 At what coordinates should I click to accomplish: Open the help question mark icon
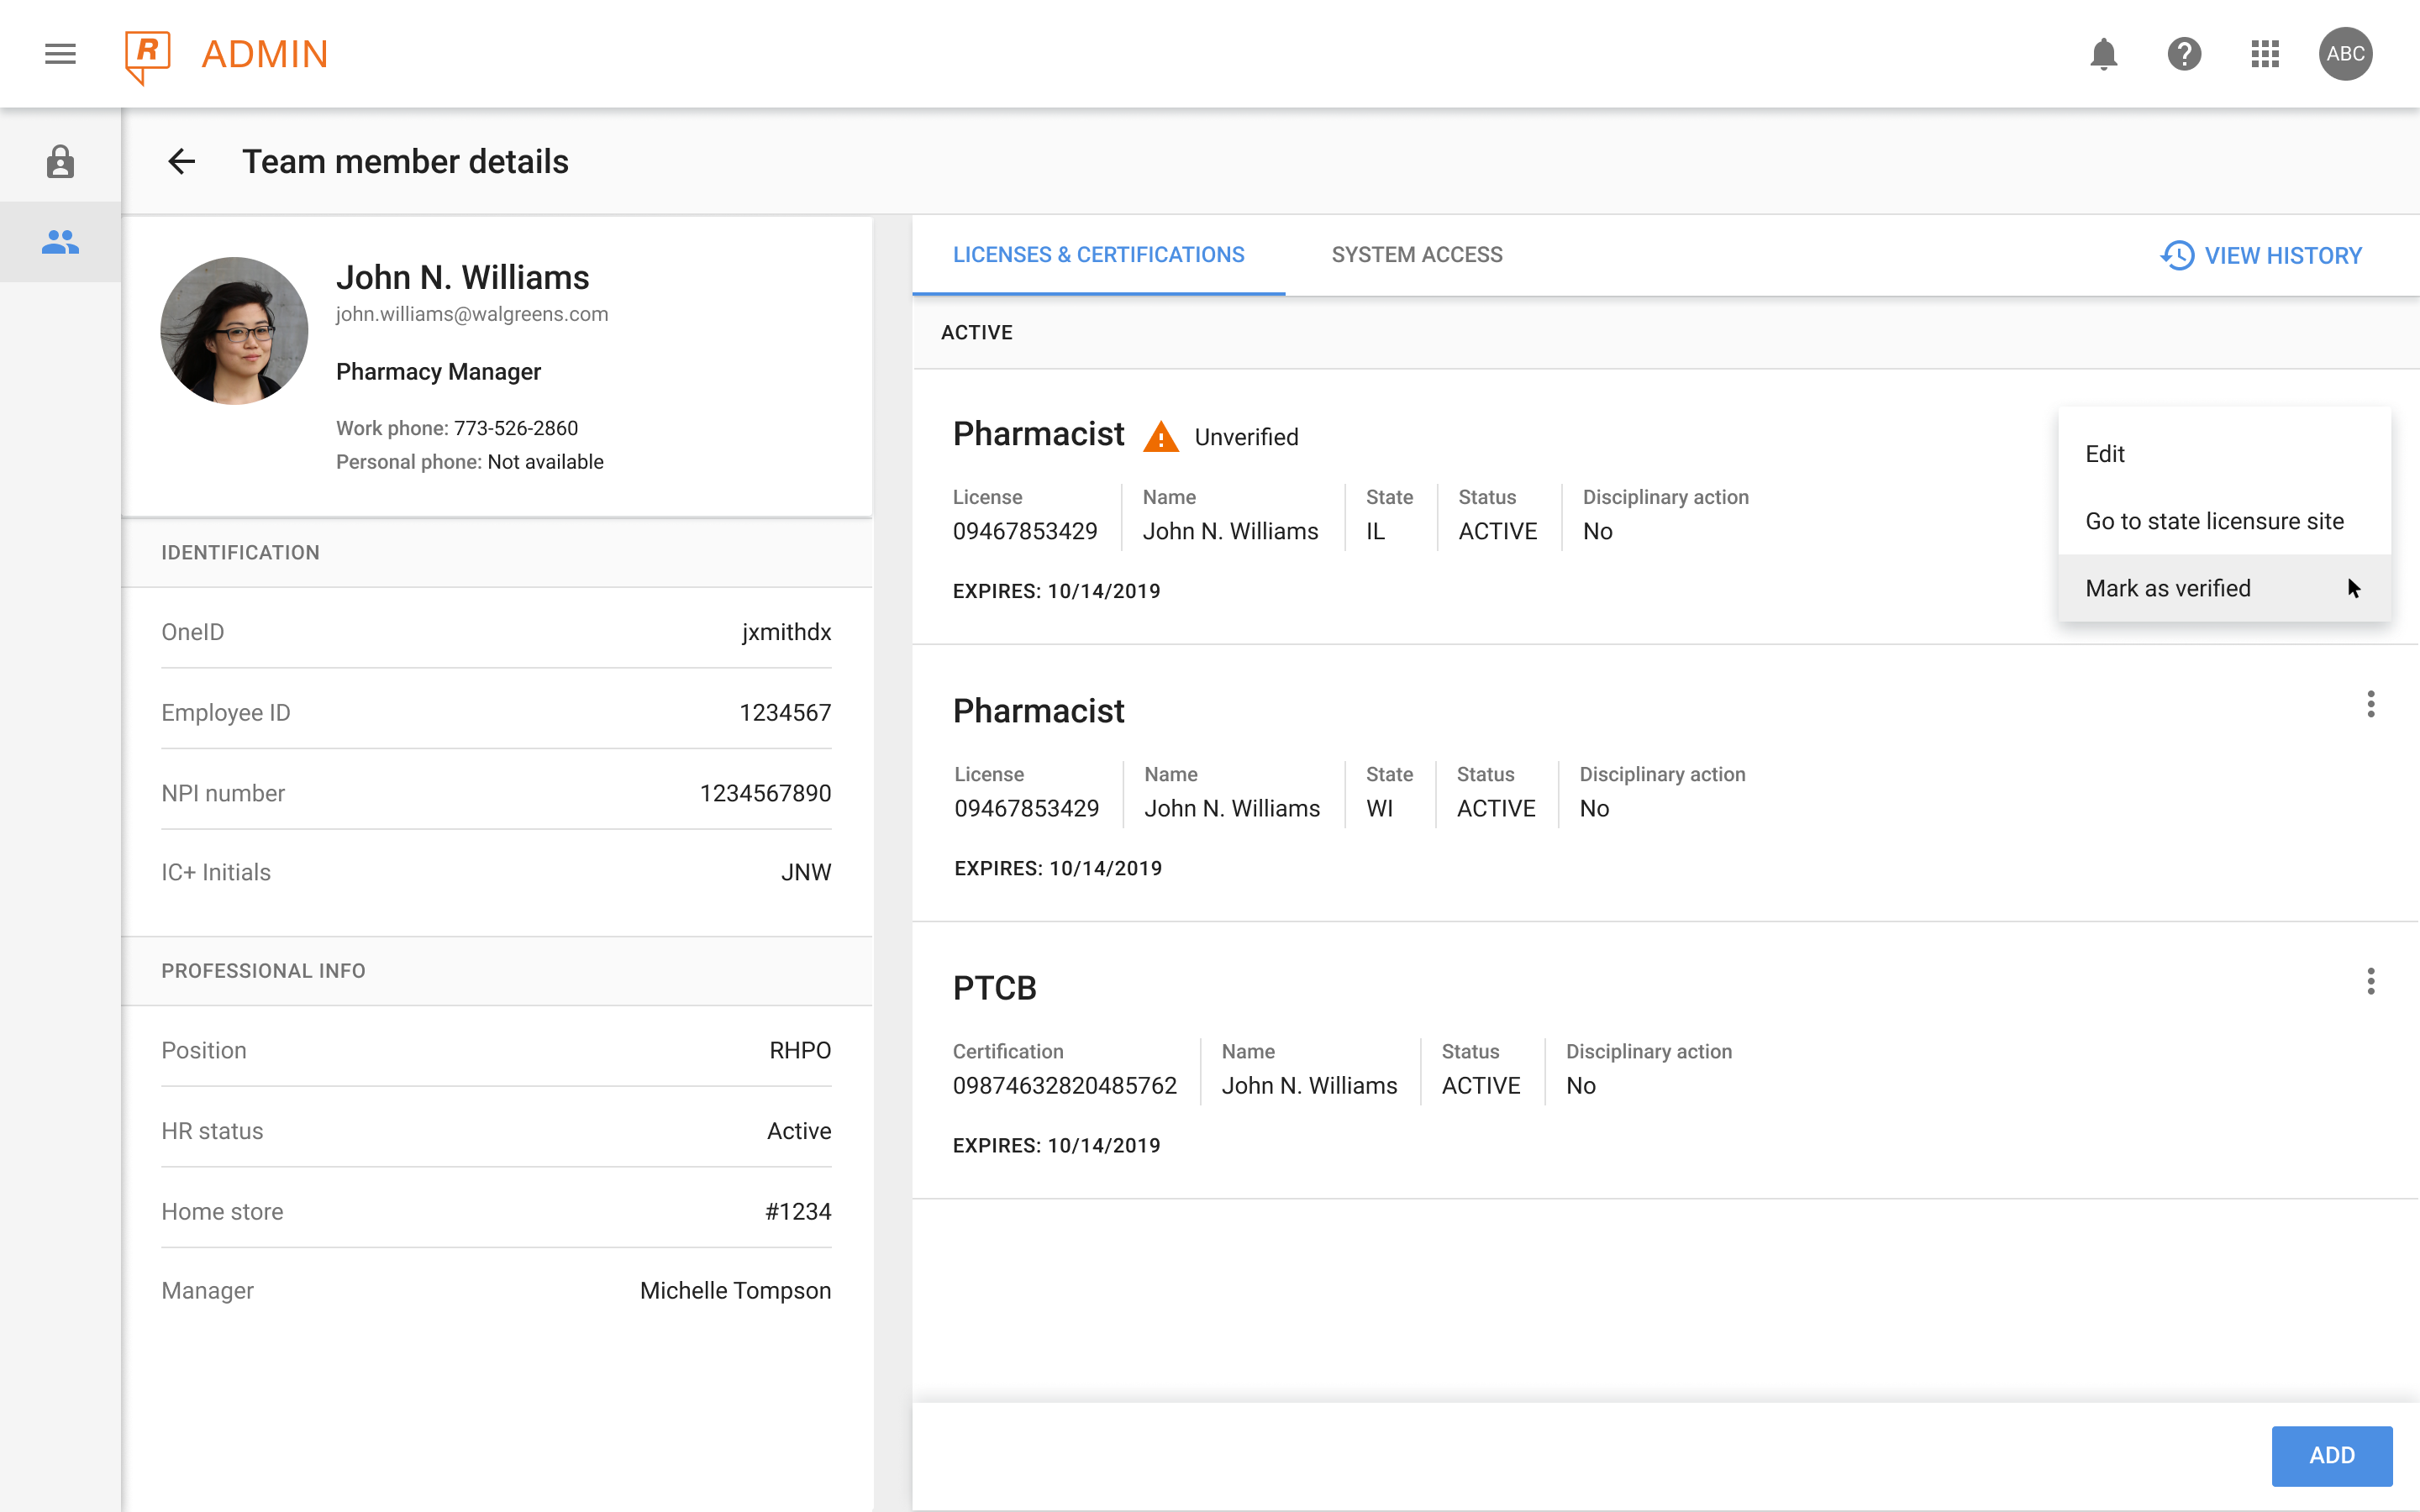point(2184,54)
